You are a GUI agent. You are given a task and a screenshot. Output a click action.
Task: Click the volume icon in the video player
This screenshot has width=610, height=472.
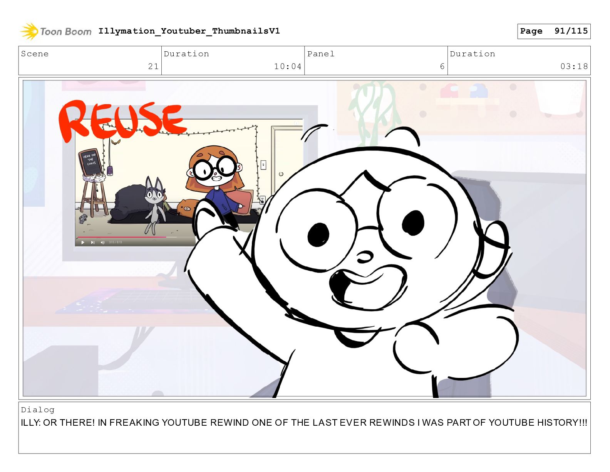[102, 243]
